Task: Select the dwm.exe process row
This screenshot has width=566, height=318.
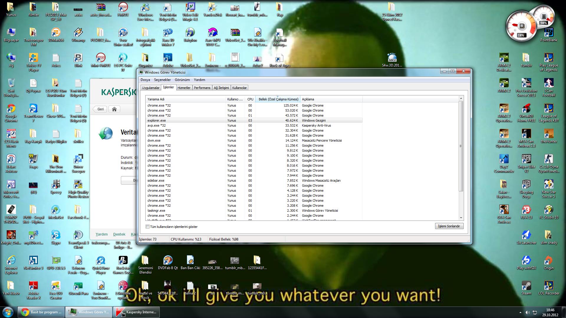Action: pyautogui.click(x=254, y=140)
